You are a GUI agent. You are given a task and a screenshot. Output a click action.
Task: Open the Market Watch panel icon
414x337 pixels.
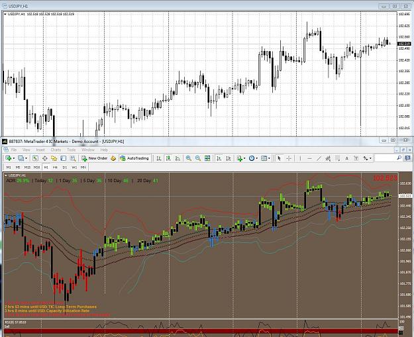pos(35,158)
